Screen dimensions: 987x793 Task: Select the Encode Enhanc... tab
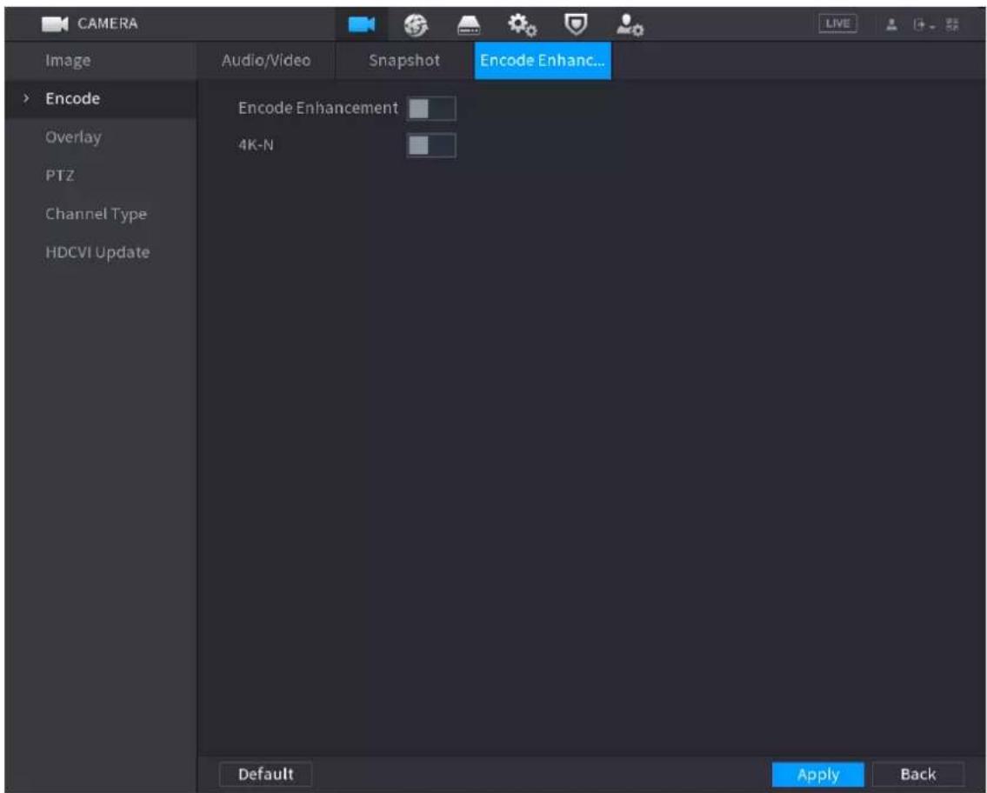tap(543, 60)
